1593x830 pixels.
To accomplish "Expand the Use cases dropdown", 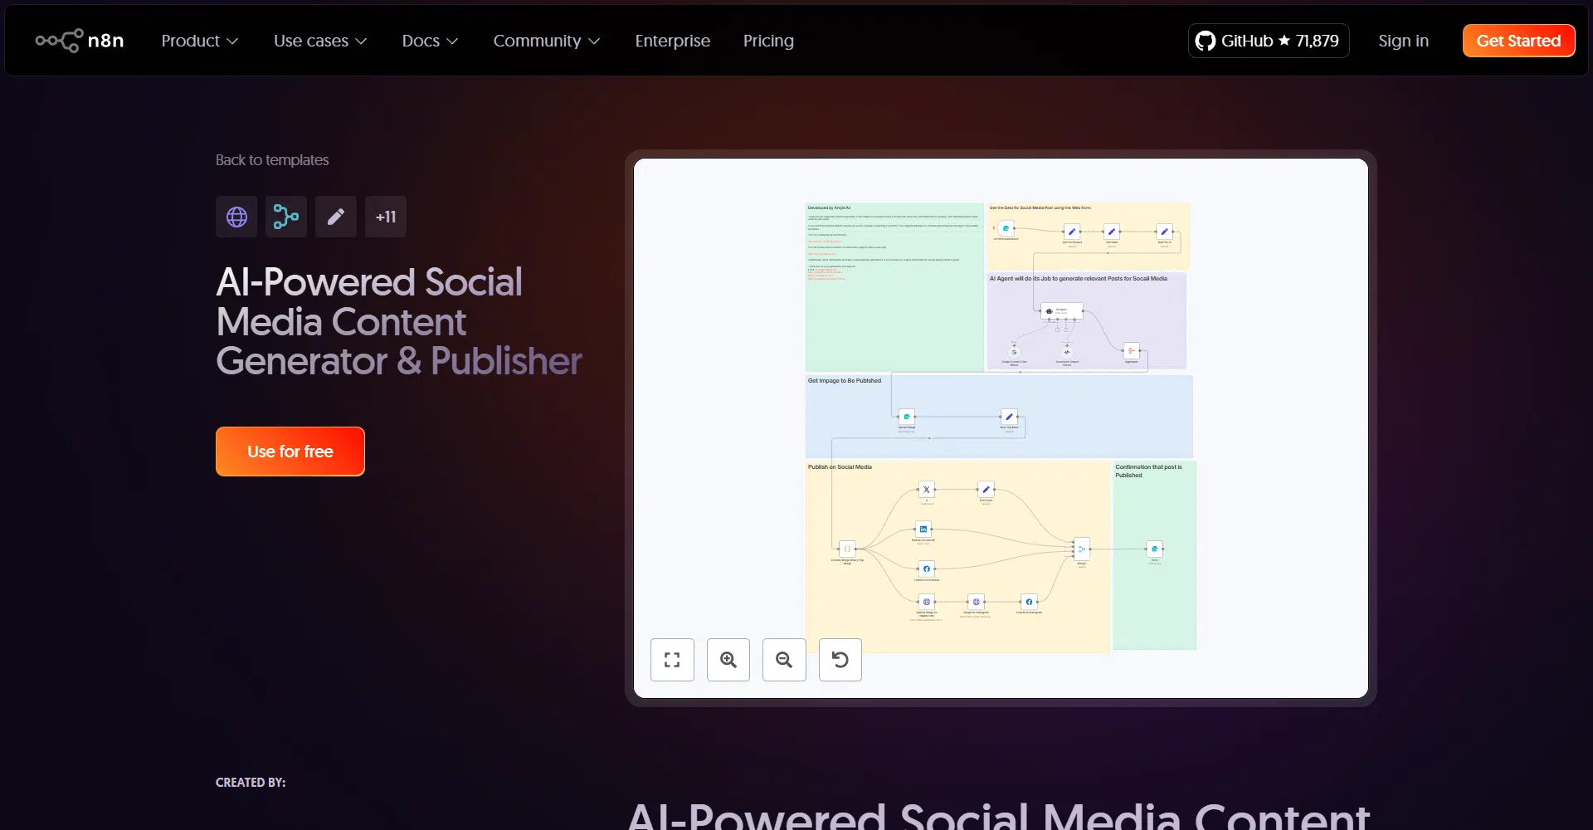I will coord(320,41).
